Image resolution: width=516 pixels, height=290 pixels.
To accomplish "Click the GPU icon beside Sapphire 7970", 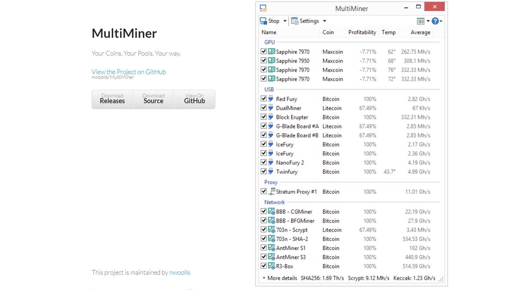I will [271, 52].
